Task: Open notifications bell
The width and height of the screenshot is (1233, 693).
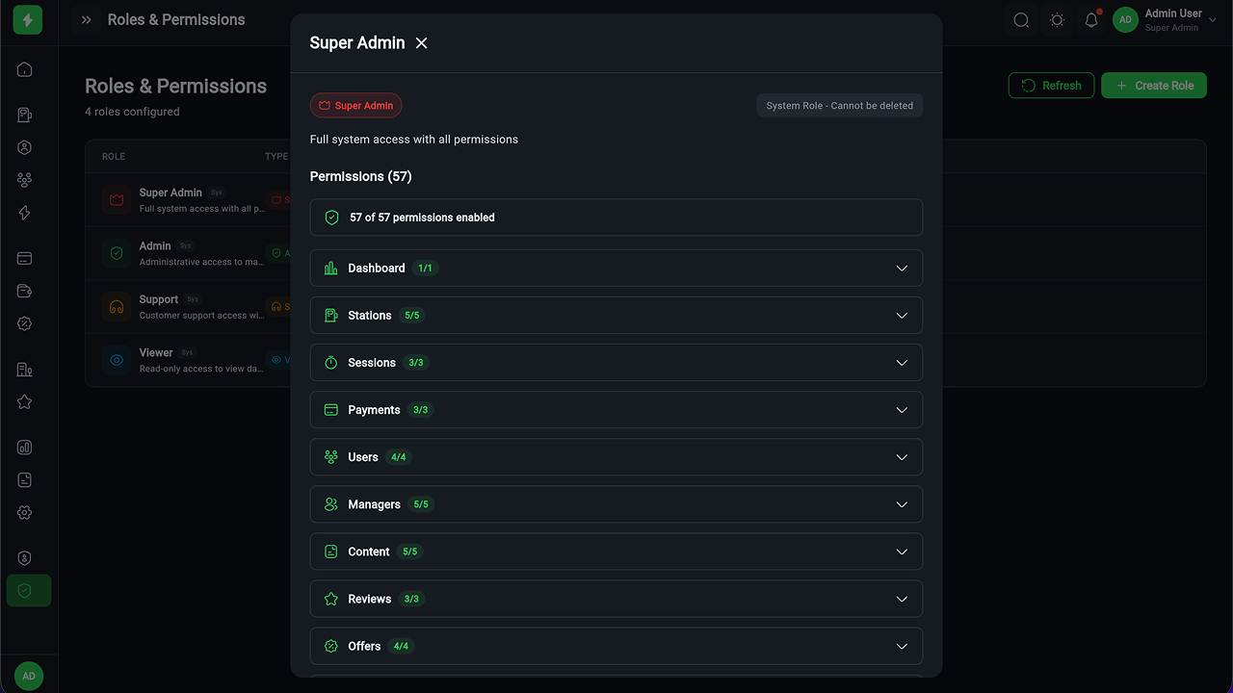Action: click(x=1091, y=20)
